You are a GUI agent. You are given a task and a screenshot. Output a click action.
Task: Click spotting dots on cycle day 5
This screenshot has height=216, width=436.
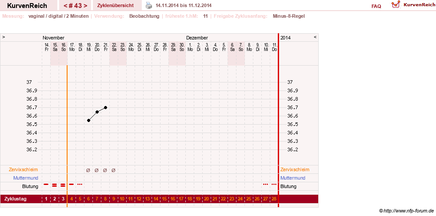click(80, 184)
